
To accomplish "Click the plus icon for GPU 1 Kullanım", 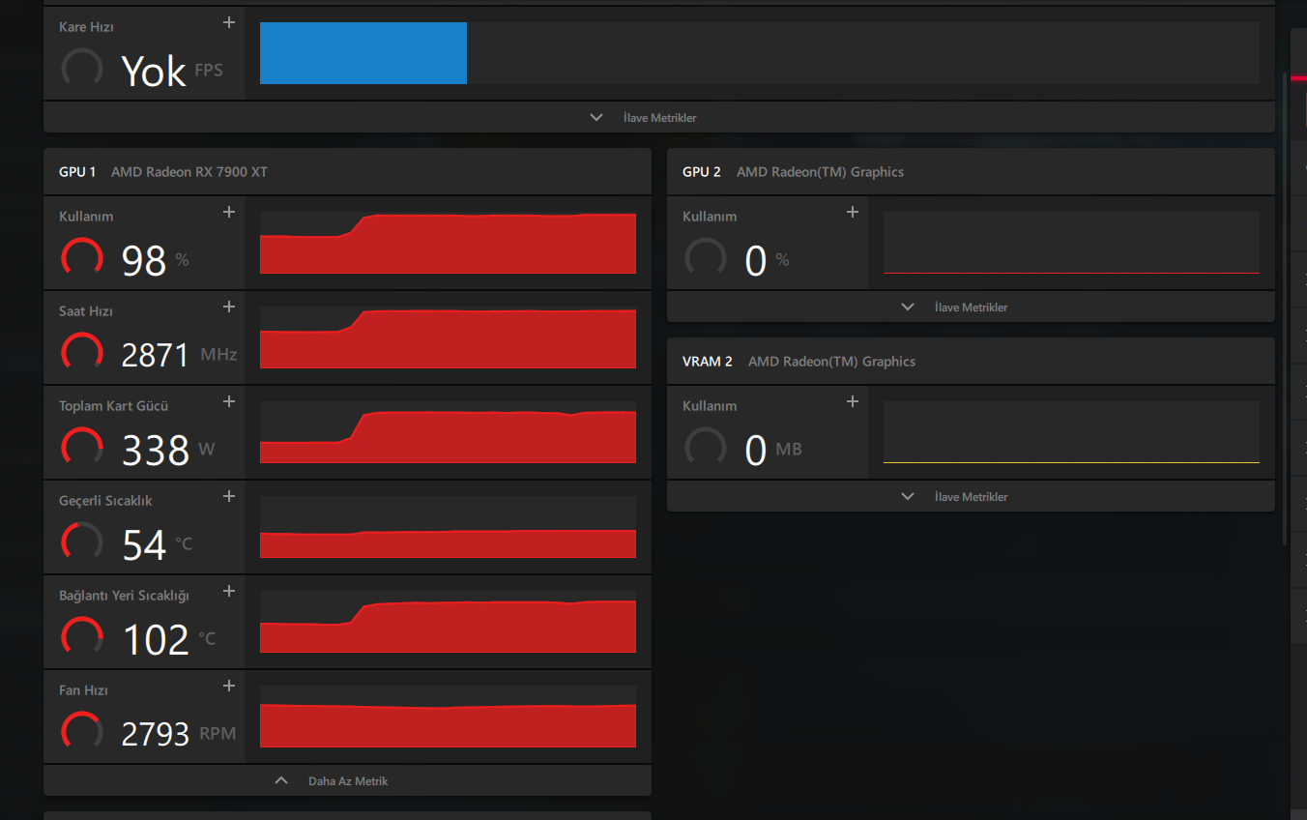I will click(x=229, y=212).
